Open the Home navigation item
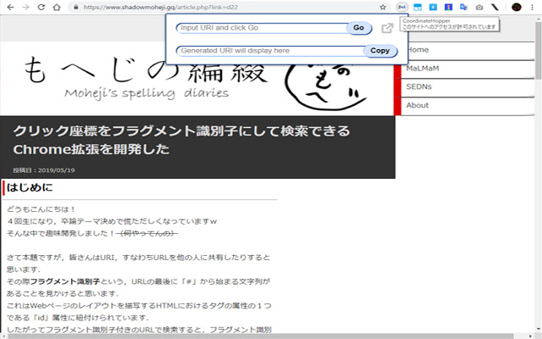 [467, 50]
